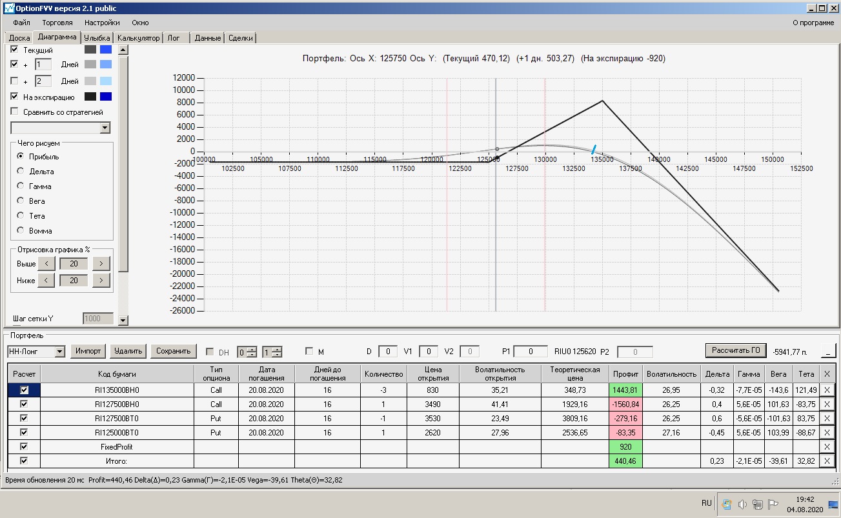Click the dark gray Текущий color swatch

(x=90, y=50)
